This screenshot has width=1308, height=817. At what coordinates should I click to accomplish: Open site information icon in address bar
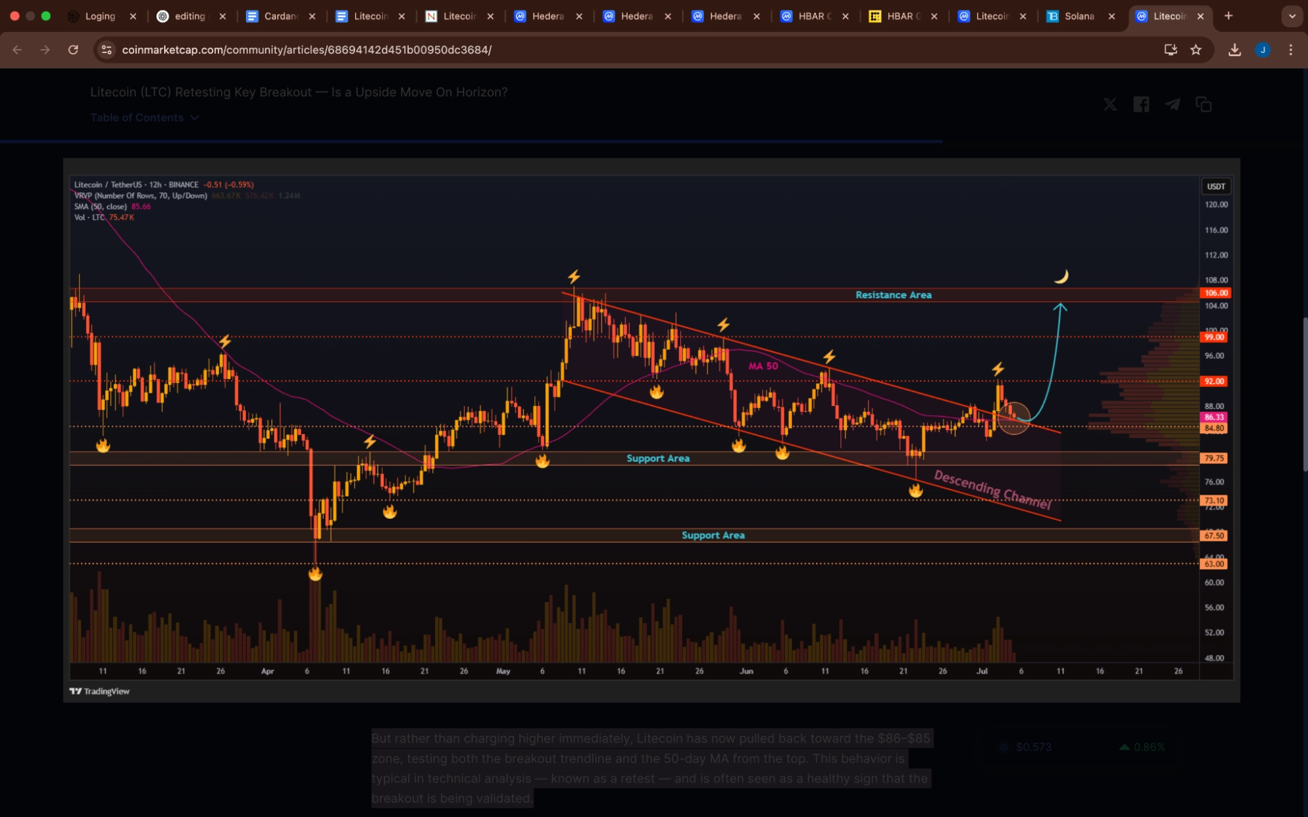[107, 50]
